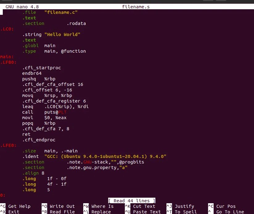Click the .rodata section name
Screen dimensions: 254x214
point(76,23)
